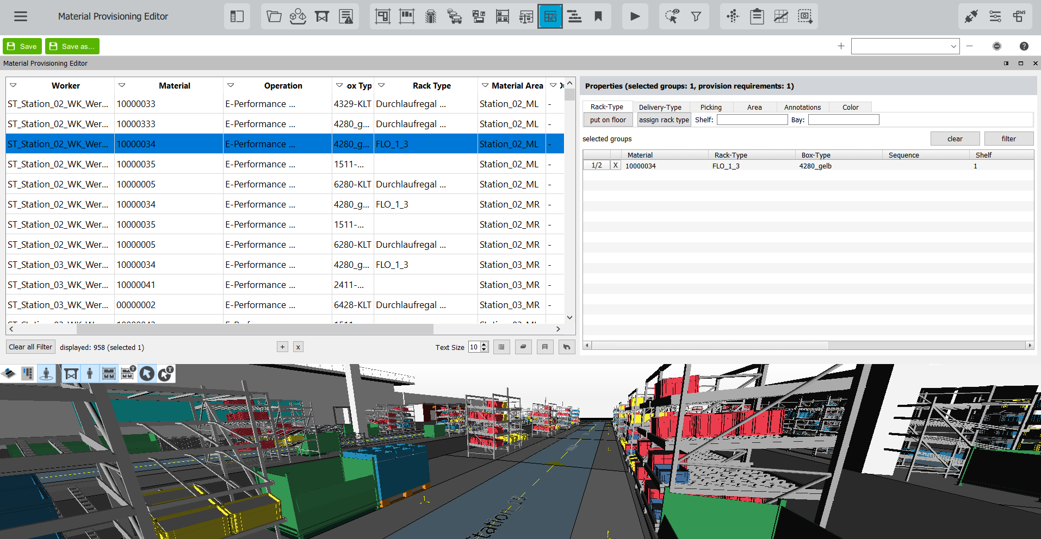1041x539 pixels.
Task: Click the open folder icon
Action: [x=274, y=16]
